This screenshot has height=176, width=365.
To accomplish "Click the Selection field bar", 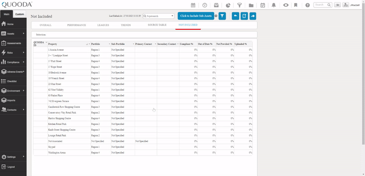I will coord(144,34).
